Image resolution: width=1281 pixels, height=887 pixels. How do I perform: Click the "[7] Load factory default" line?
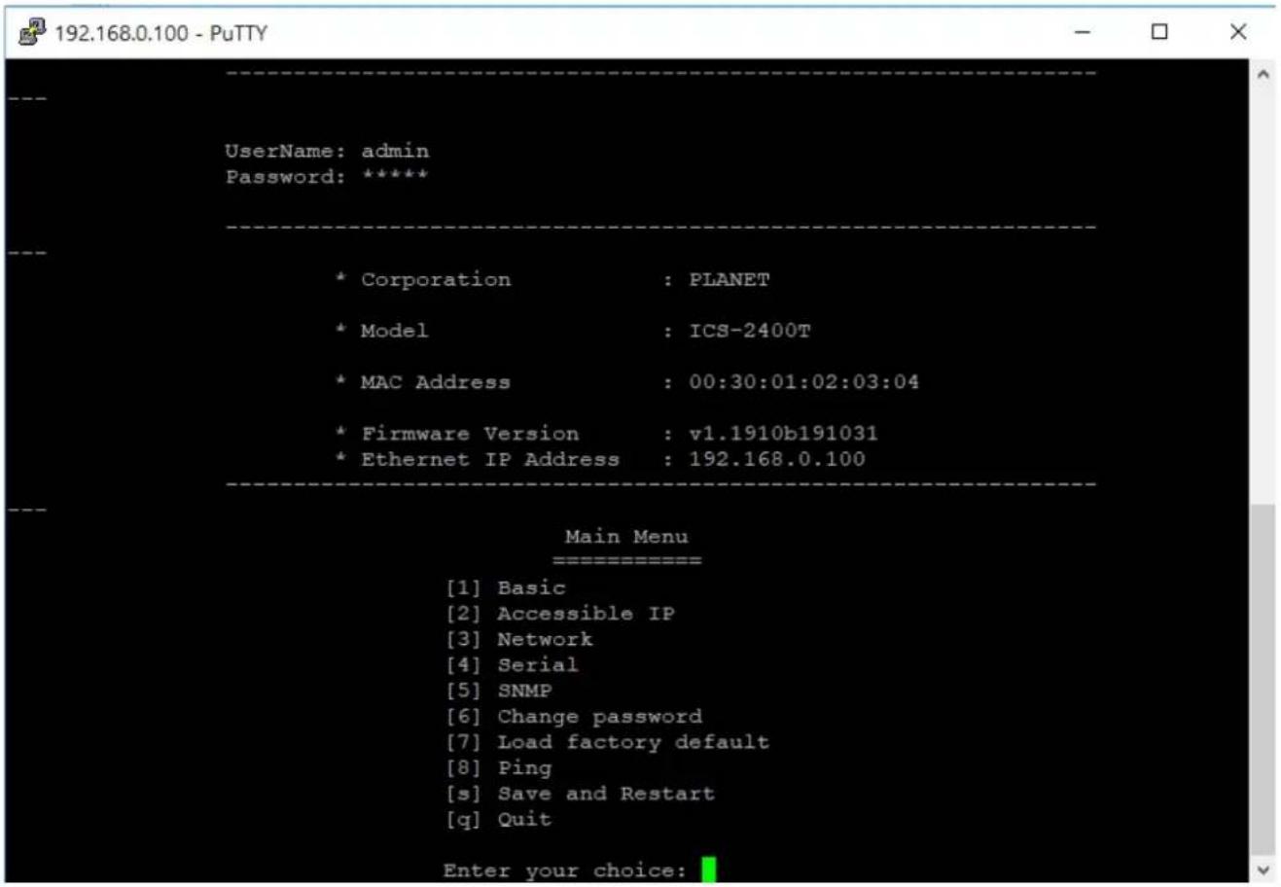[x=608, y=742]
